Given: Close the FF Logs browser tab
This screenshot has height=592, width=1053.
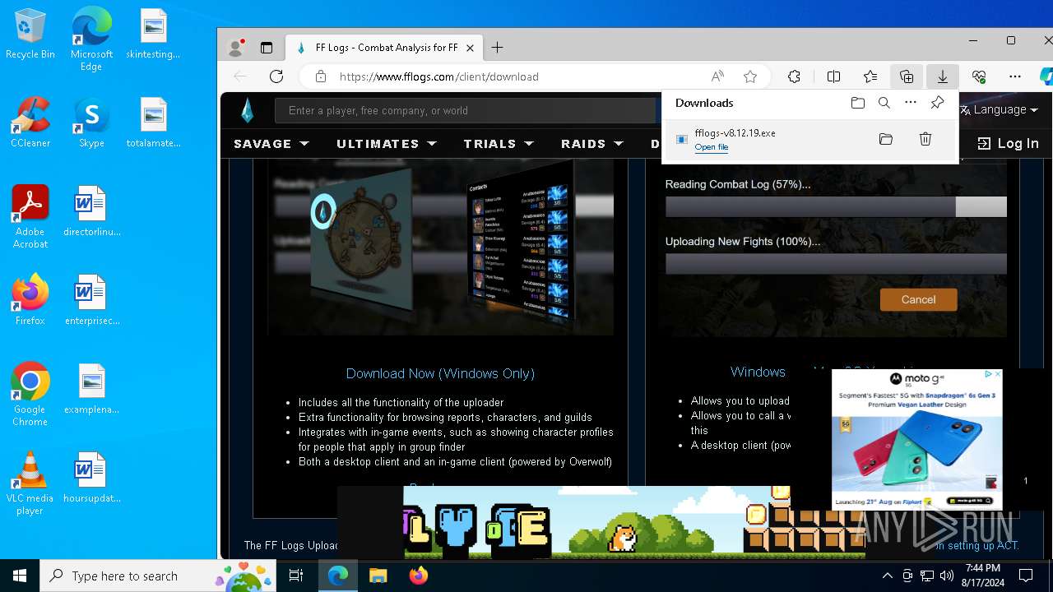Looking at the screenshot, I should click(471, 48).
